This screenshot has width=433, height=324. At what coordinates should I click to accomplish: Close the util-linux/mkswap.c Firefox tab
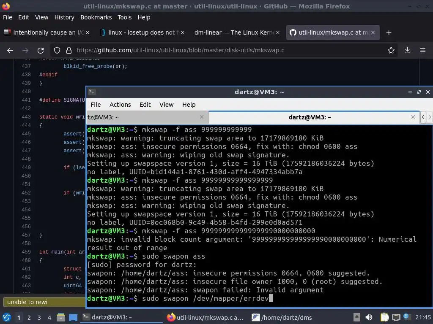(373, 32)
